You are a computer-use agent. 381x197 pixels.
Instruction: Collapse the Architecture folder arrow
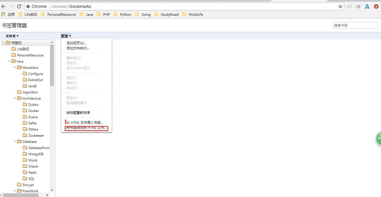15,98
